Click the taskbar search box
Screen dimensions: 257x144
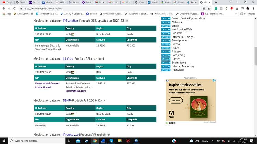pyautogui.click(x=37, y=141)
